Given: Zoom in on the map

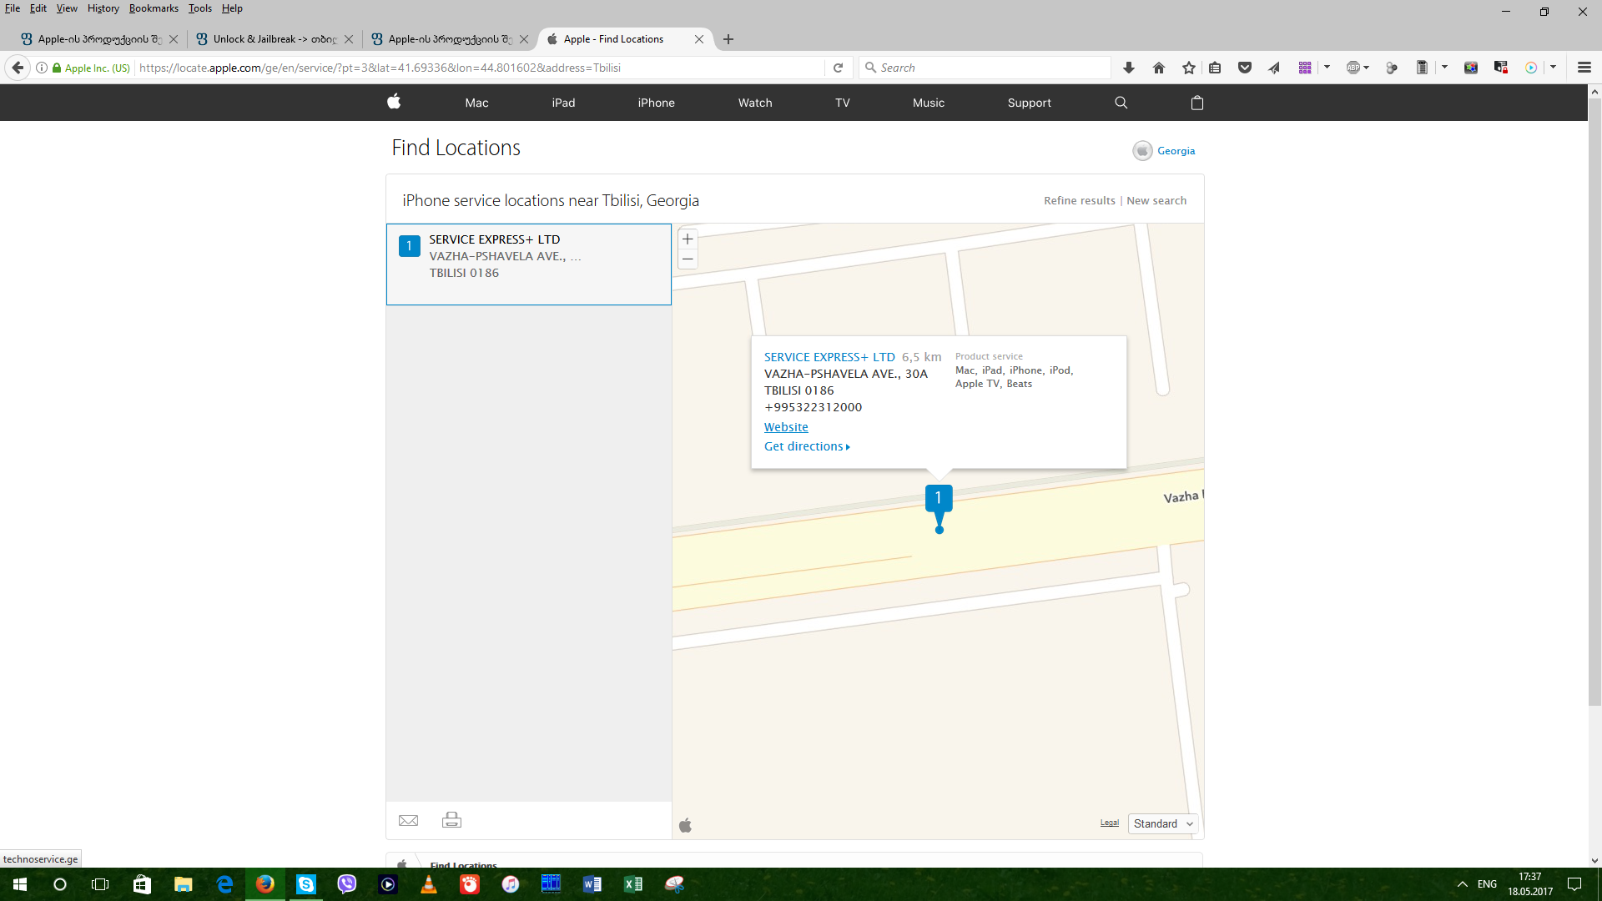Looking at the screenshot, I should coord(688,239).
